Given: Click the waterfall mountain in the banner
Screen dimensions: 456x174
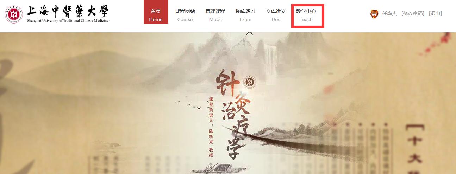Looking at the screenshot, I should (271, 56).
